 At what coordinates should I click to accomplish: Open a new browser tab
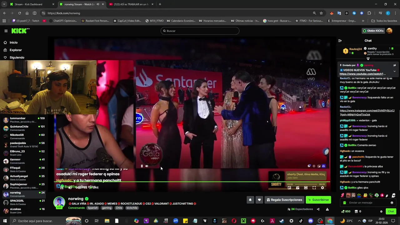point(160,4)
